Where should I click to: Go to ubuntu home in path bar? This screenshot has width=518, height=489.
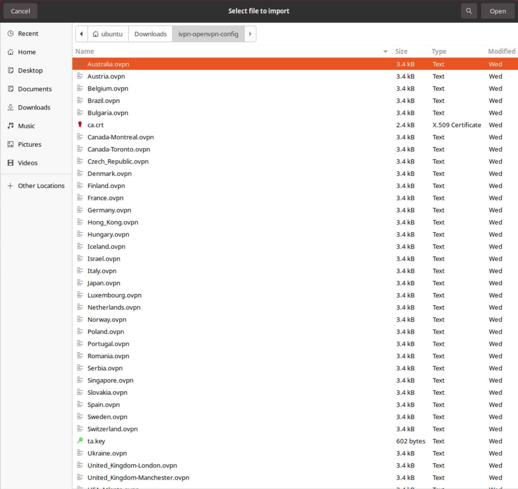108,34
